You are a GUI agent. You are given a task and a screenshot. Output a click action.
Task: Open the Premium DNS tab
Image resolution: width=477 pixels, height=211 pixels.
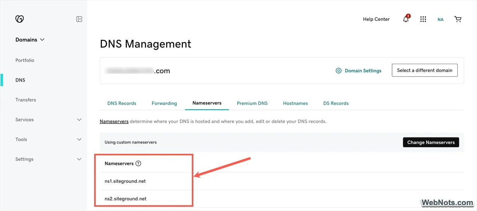click(x=252, y=103)
